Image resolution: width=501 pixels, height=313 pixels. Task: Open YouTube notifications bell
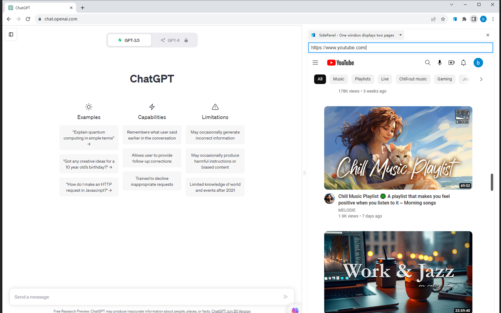coord(463,63)
